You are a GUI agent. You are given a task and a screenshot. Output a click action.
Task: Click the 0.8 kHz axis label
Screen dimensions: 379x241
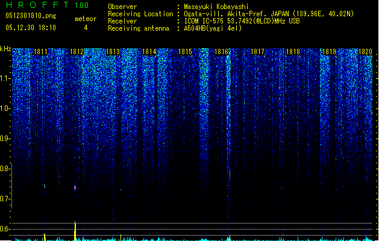(x=5, y=169)
